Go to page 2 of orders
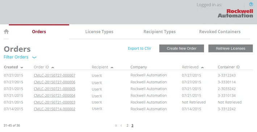This screenshot has width=257, height=132. tap(127, 126)
